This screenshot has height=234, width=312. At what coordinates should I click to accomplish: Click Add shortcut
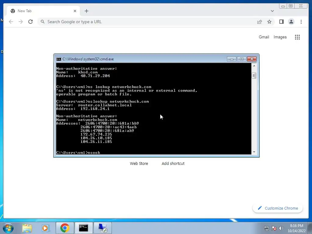click(173, 163)
